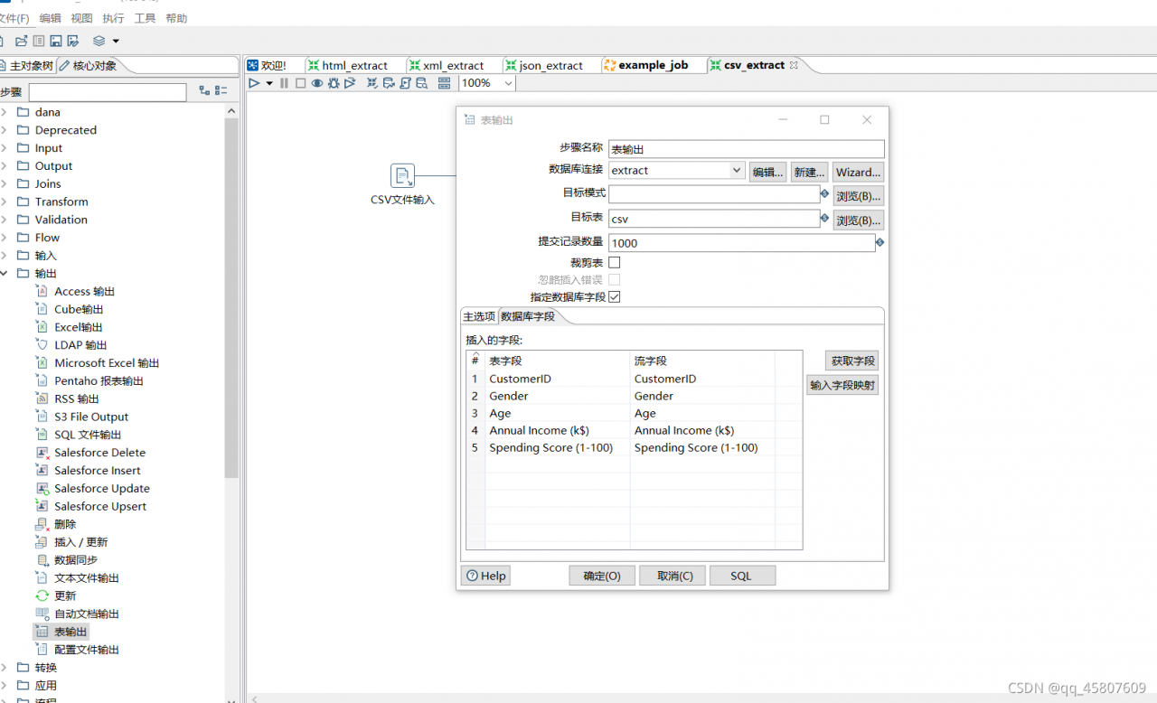Viewport: 1157px width, 703px height.
Task: Switch to the 主对象树 tab
Action: (x=27, y=66)
